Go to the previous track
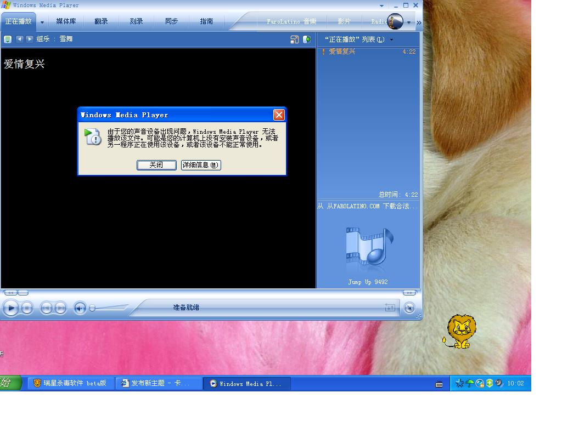This screenshot has height=421, width=562. pyautogui.click(x=46, y=308)
